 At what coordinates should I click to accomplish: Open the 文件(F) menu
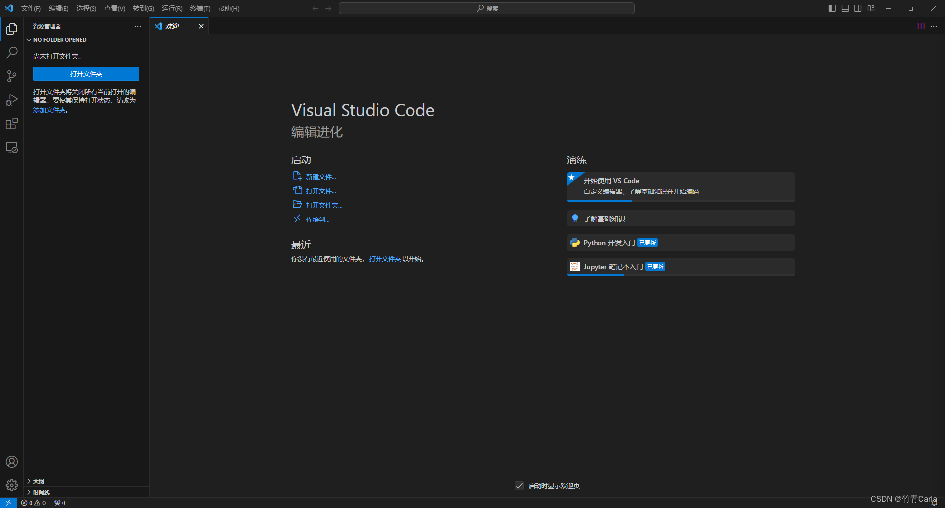coord(31,8)
